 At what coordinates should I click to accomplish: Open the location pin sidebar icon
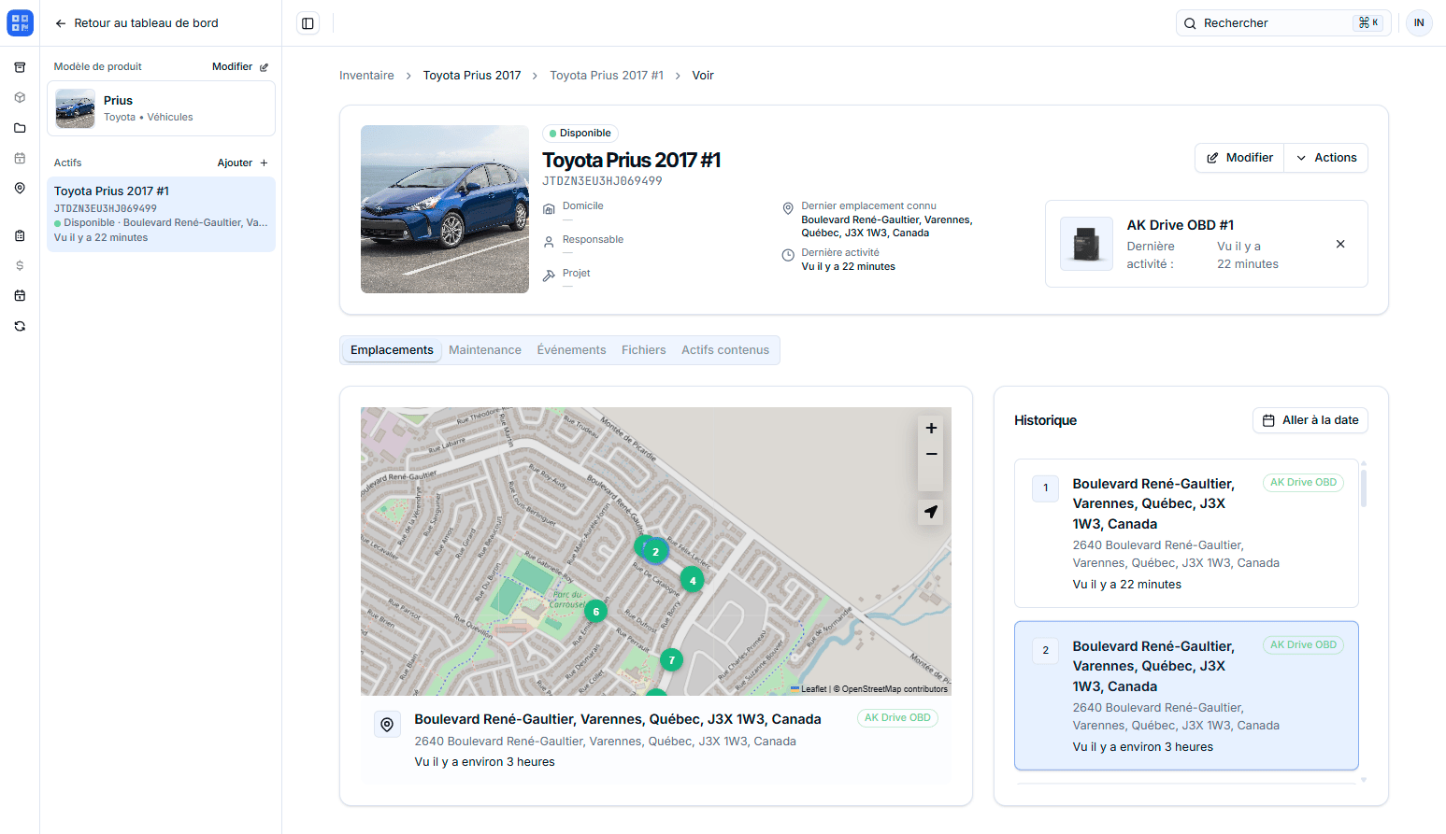pyautogui.click(x=20, y=188)
